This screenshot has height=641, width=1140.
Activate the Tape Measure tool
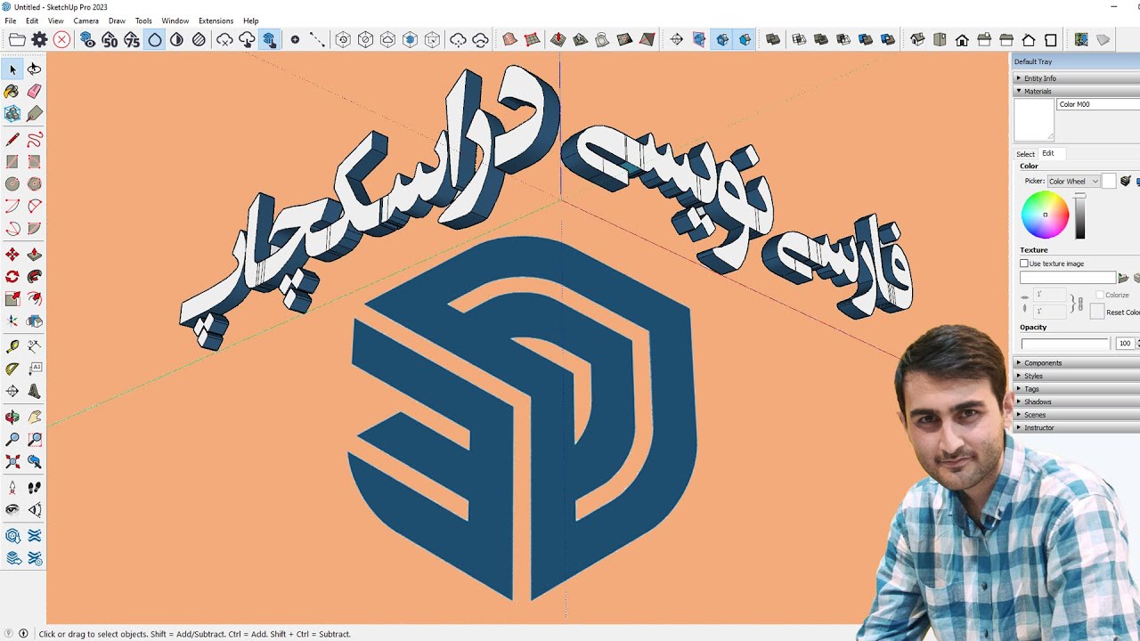point(12,346)
